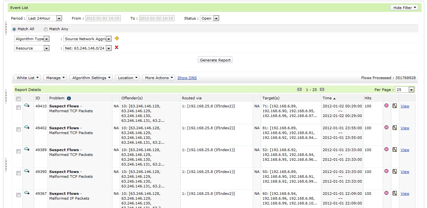Click the Hits column header
Viewport: 427px width, 208px height.
(x=368, y=98)
